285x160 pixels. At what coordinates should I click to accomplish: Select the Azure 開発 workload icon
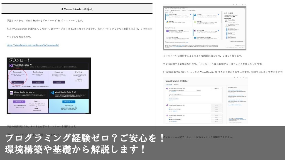coord(195,15)
